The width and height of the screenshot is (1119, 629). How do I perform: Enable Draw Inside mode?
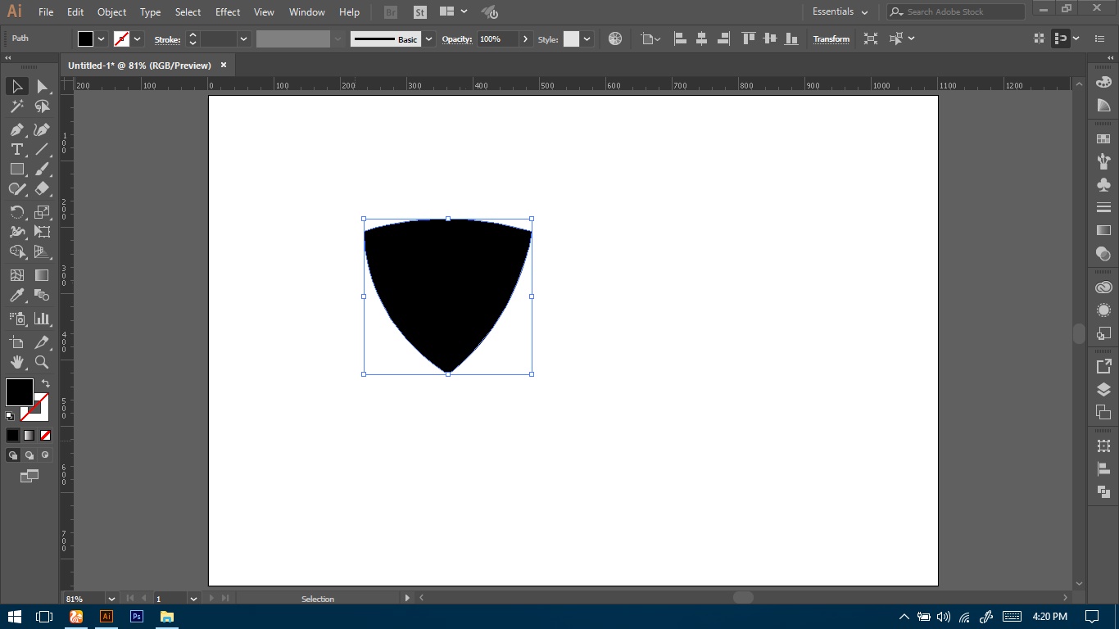point(45,455)
